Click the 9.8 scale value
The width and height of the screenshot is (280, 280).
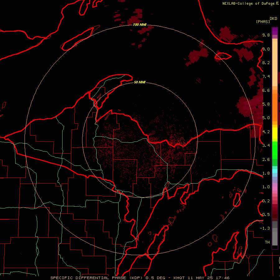(x=266, y=35)
